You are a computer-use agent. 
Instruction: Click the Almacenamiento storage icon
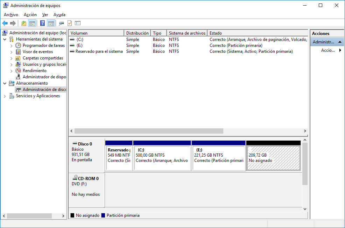12,83
